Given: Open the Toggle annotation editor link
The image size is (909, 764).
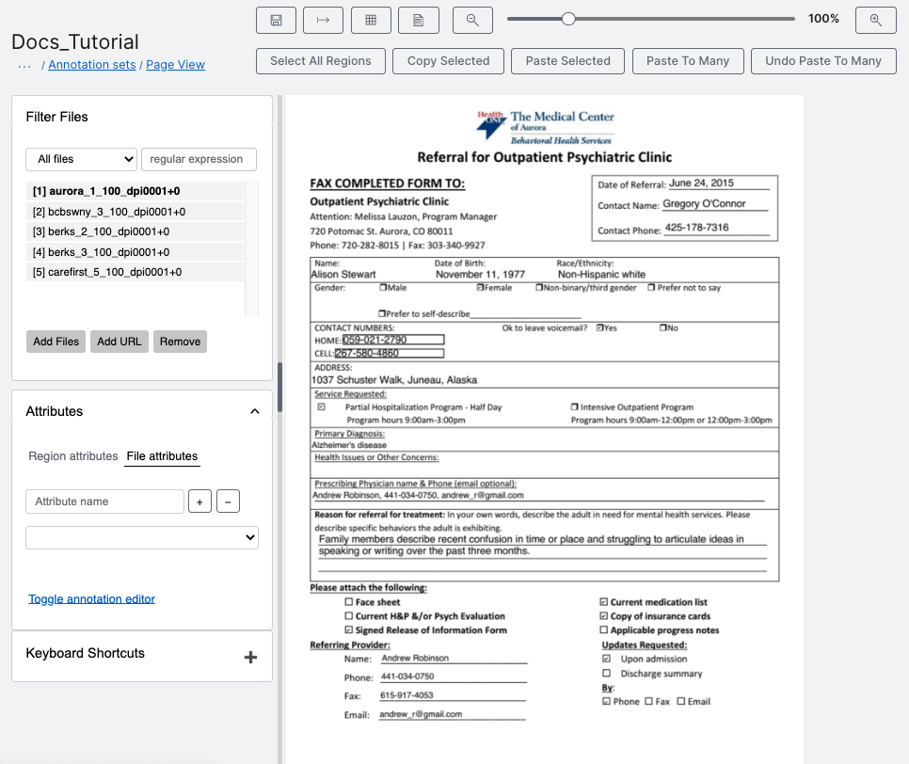Looking at the screenshot, I should click(x=91, y=597).
